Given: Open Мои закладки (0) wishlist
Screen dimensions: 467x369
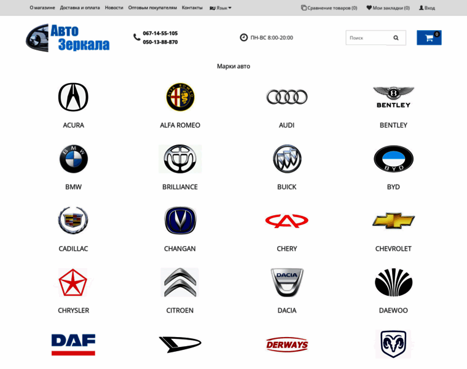Looking at the screenshot, I should pyautogui.click(x=388, y=8).
